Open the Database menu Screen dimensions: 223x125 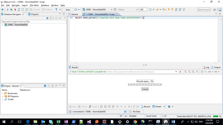click(x=45, y=5)
